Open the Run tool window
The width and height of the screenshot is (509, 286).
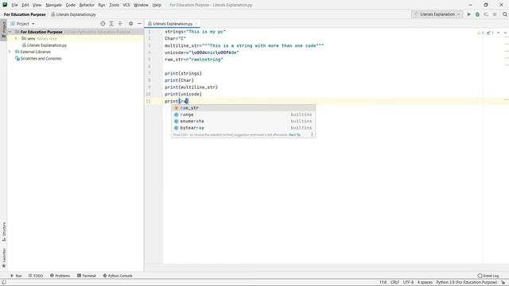(16, 276)
